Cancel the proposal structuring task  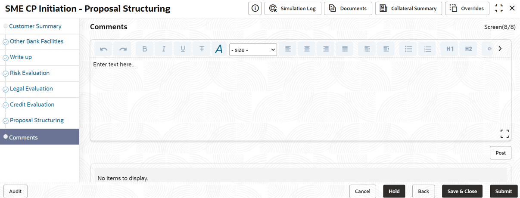(362, 191)
